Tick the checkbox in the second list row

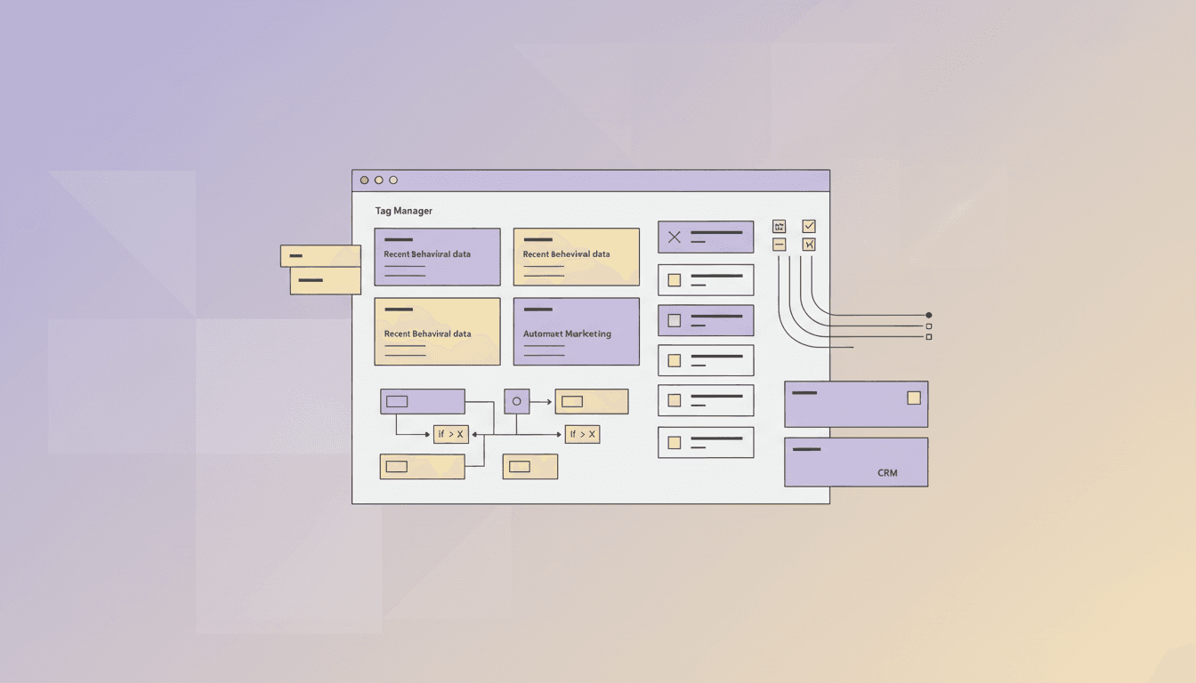click(674, 280)
